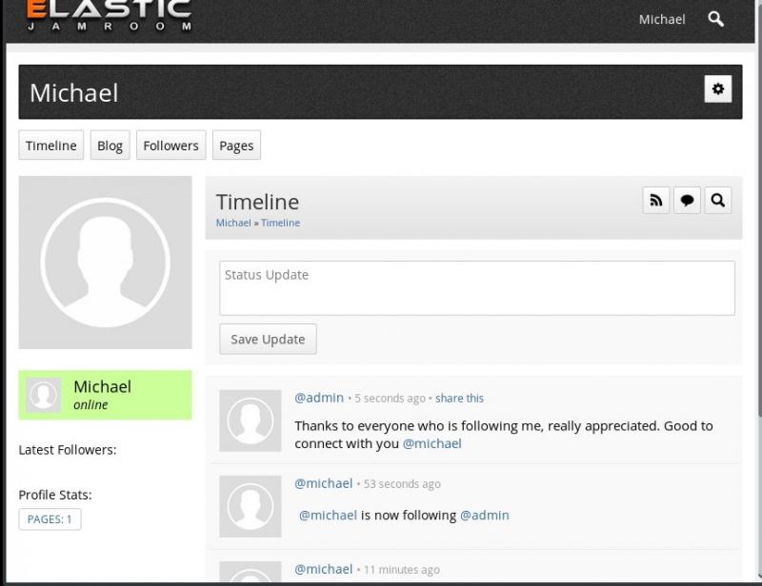Screen dimensions: 762x586
Task: Open the Blog tab
Action: (110, 146)
